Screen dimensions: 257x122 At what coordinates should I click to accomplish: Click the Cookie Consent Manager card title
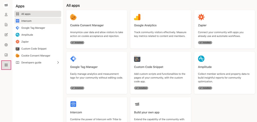click(x=87, y=25)
